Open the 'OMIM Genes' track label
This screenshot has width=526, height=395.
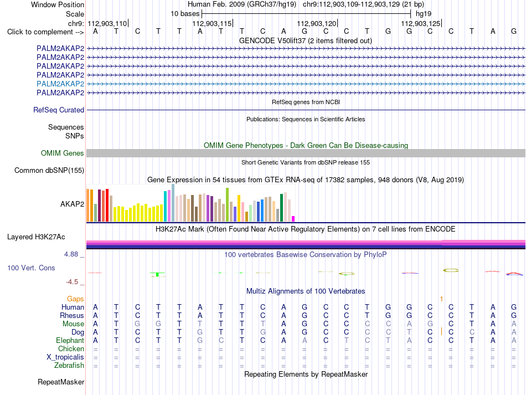(63, 153)
